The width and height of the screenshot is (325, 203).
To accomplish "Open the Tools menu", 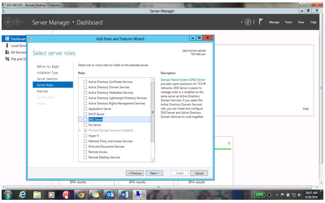I will coord(288,22).
